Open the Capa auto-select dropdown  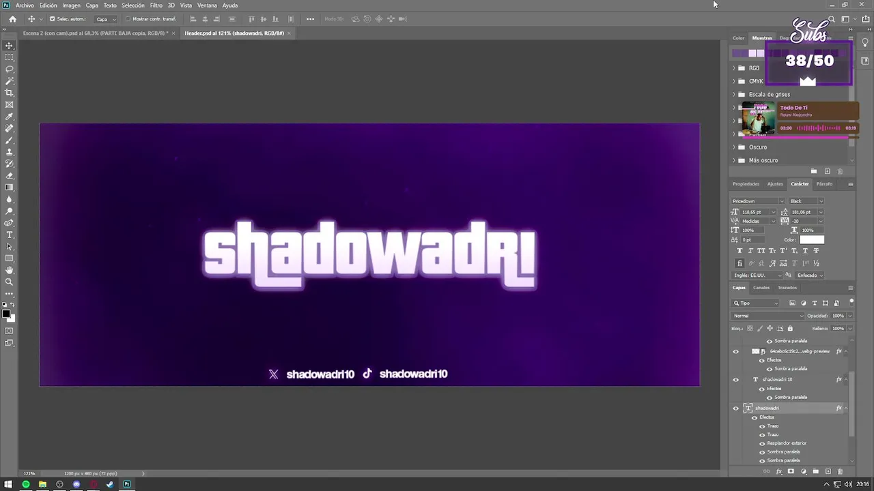(x=105, y=19)
